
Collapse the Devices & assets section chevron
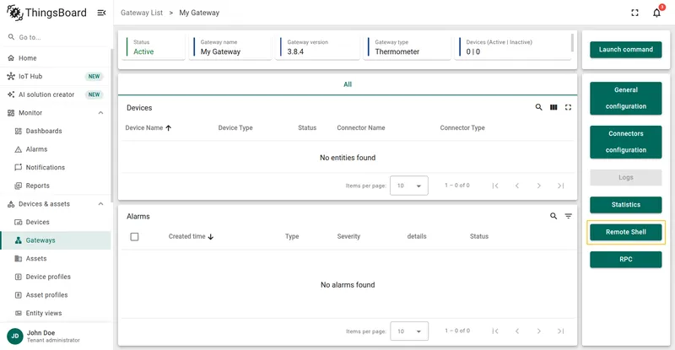100,204
